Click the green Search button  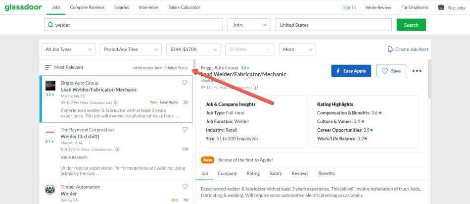coord(411,25)
